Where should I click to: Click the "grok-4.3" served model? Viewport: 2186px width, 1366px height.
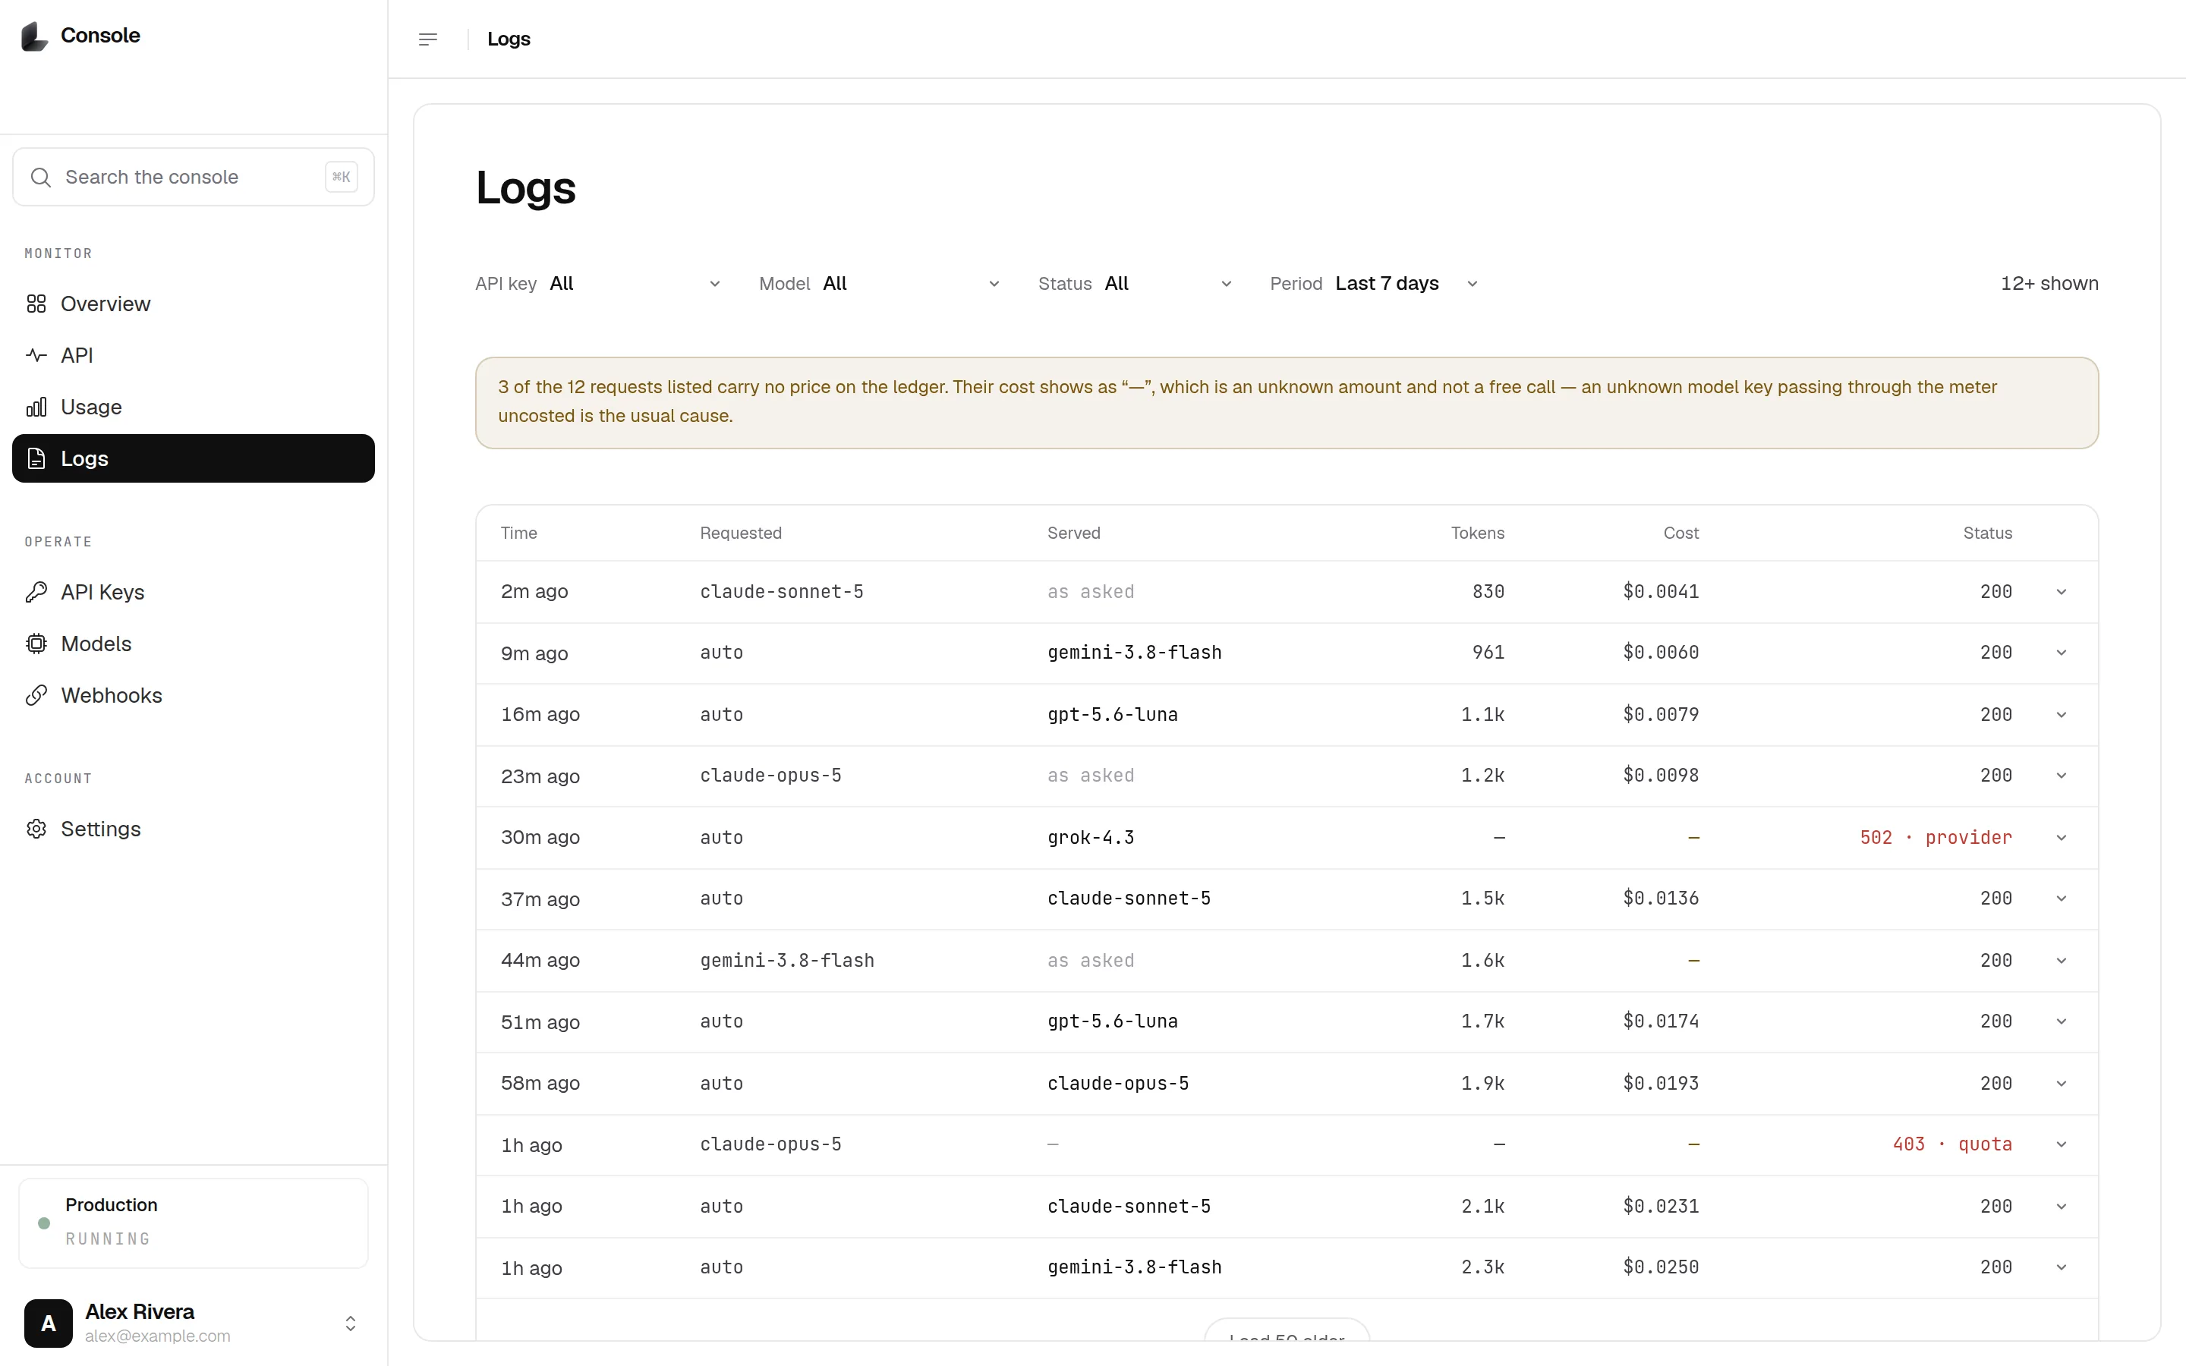point(1091,838)
